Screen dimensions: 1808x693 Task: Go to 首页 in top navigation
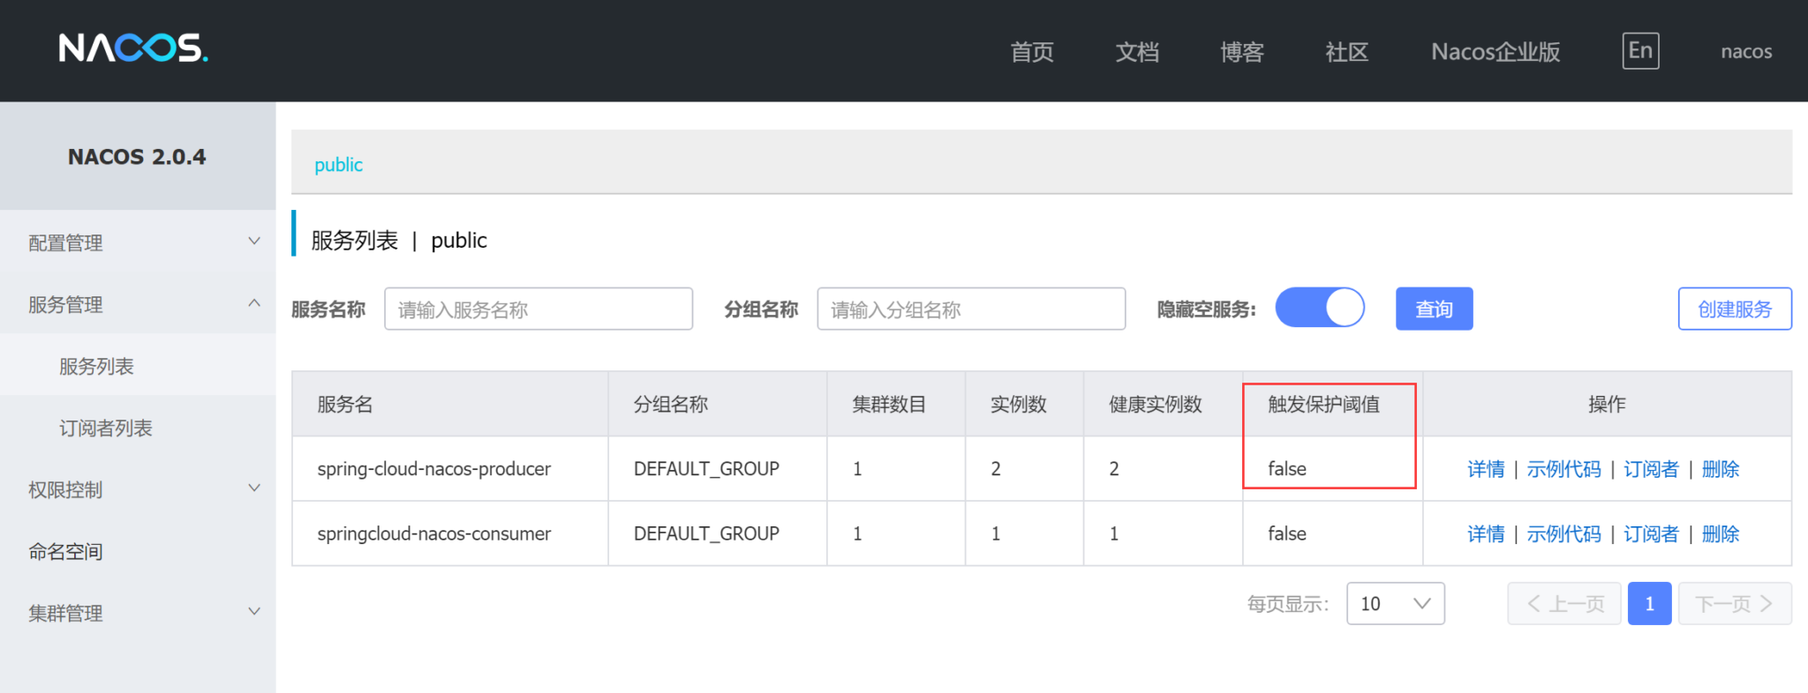(x=1032, y=52)
